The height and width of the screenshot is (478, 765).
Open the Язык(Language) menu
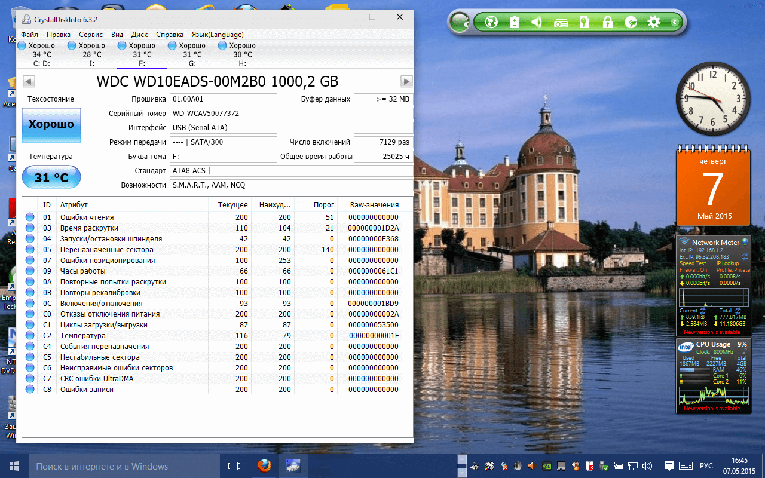[x=218, y=35]
